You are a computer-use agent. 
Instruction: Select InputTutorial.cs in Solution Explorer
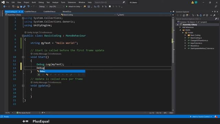tap(196, 43)
